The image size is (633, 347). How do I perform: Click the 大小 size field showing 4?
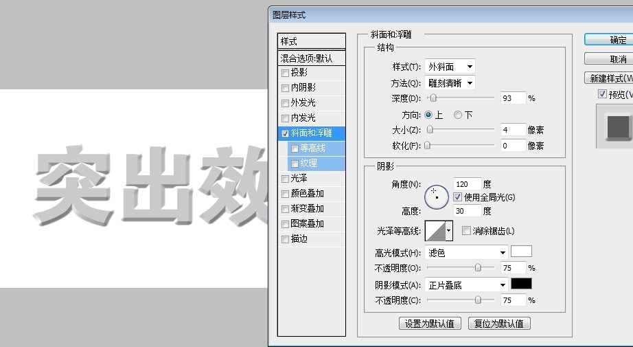pos(513,130)
